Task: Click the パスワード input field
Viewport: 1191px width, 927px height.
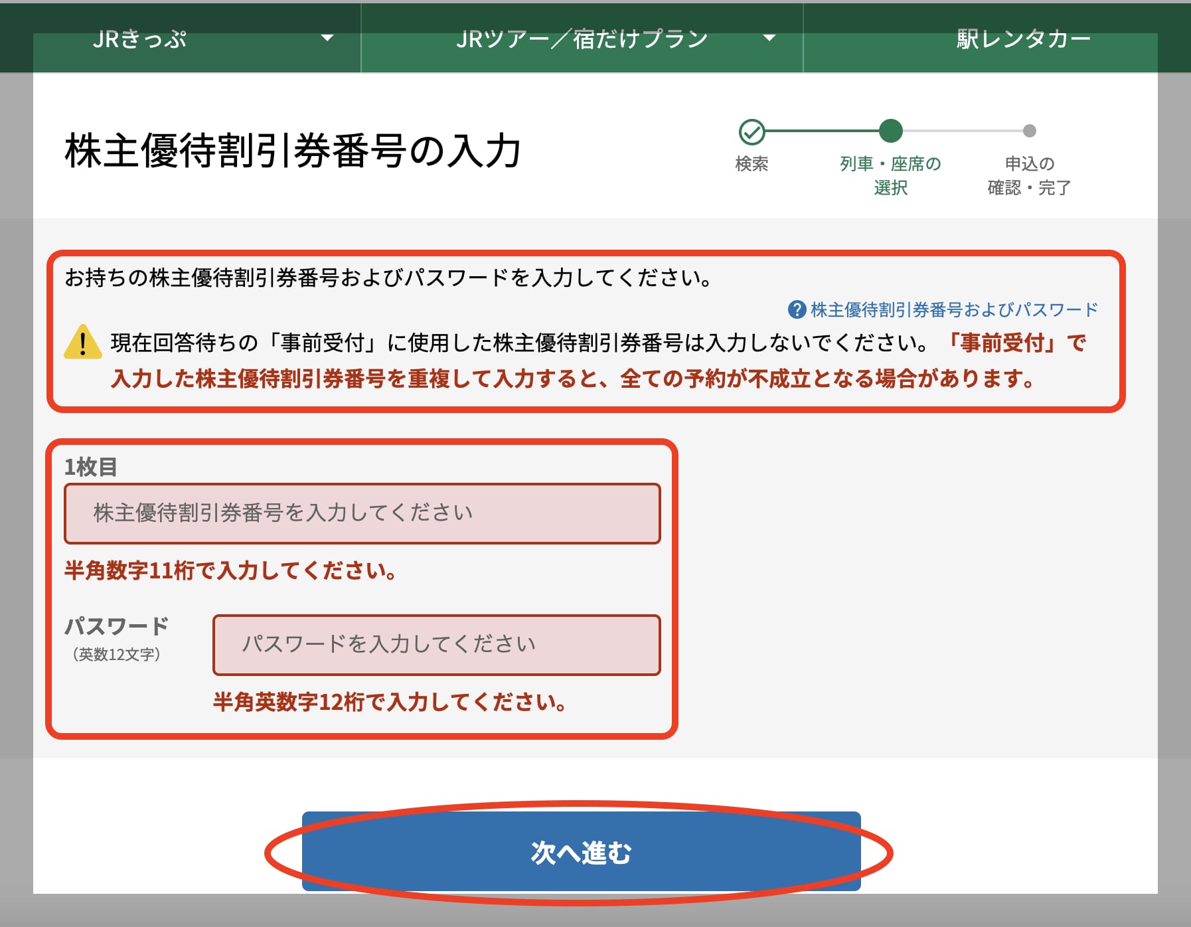Action: 436,644
